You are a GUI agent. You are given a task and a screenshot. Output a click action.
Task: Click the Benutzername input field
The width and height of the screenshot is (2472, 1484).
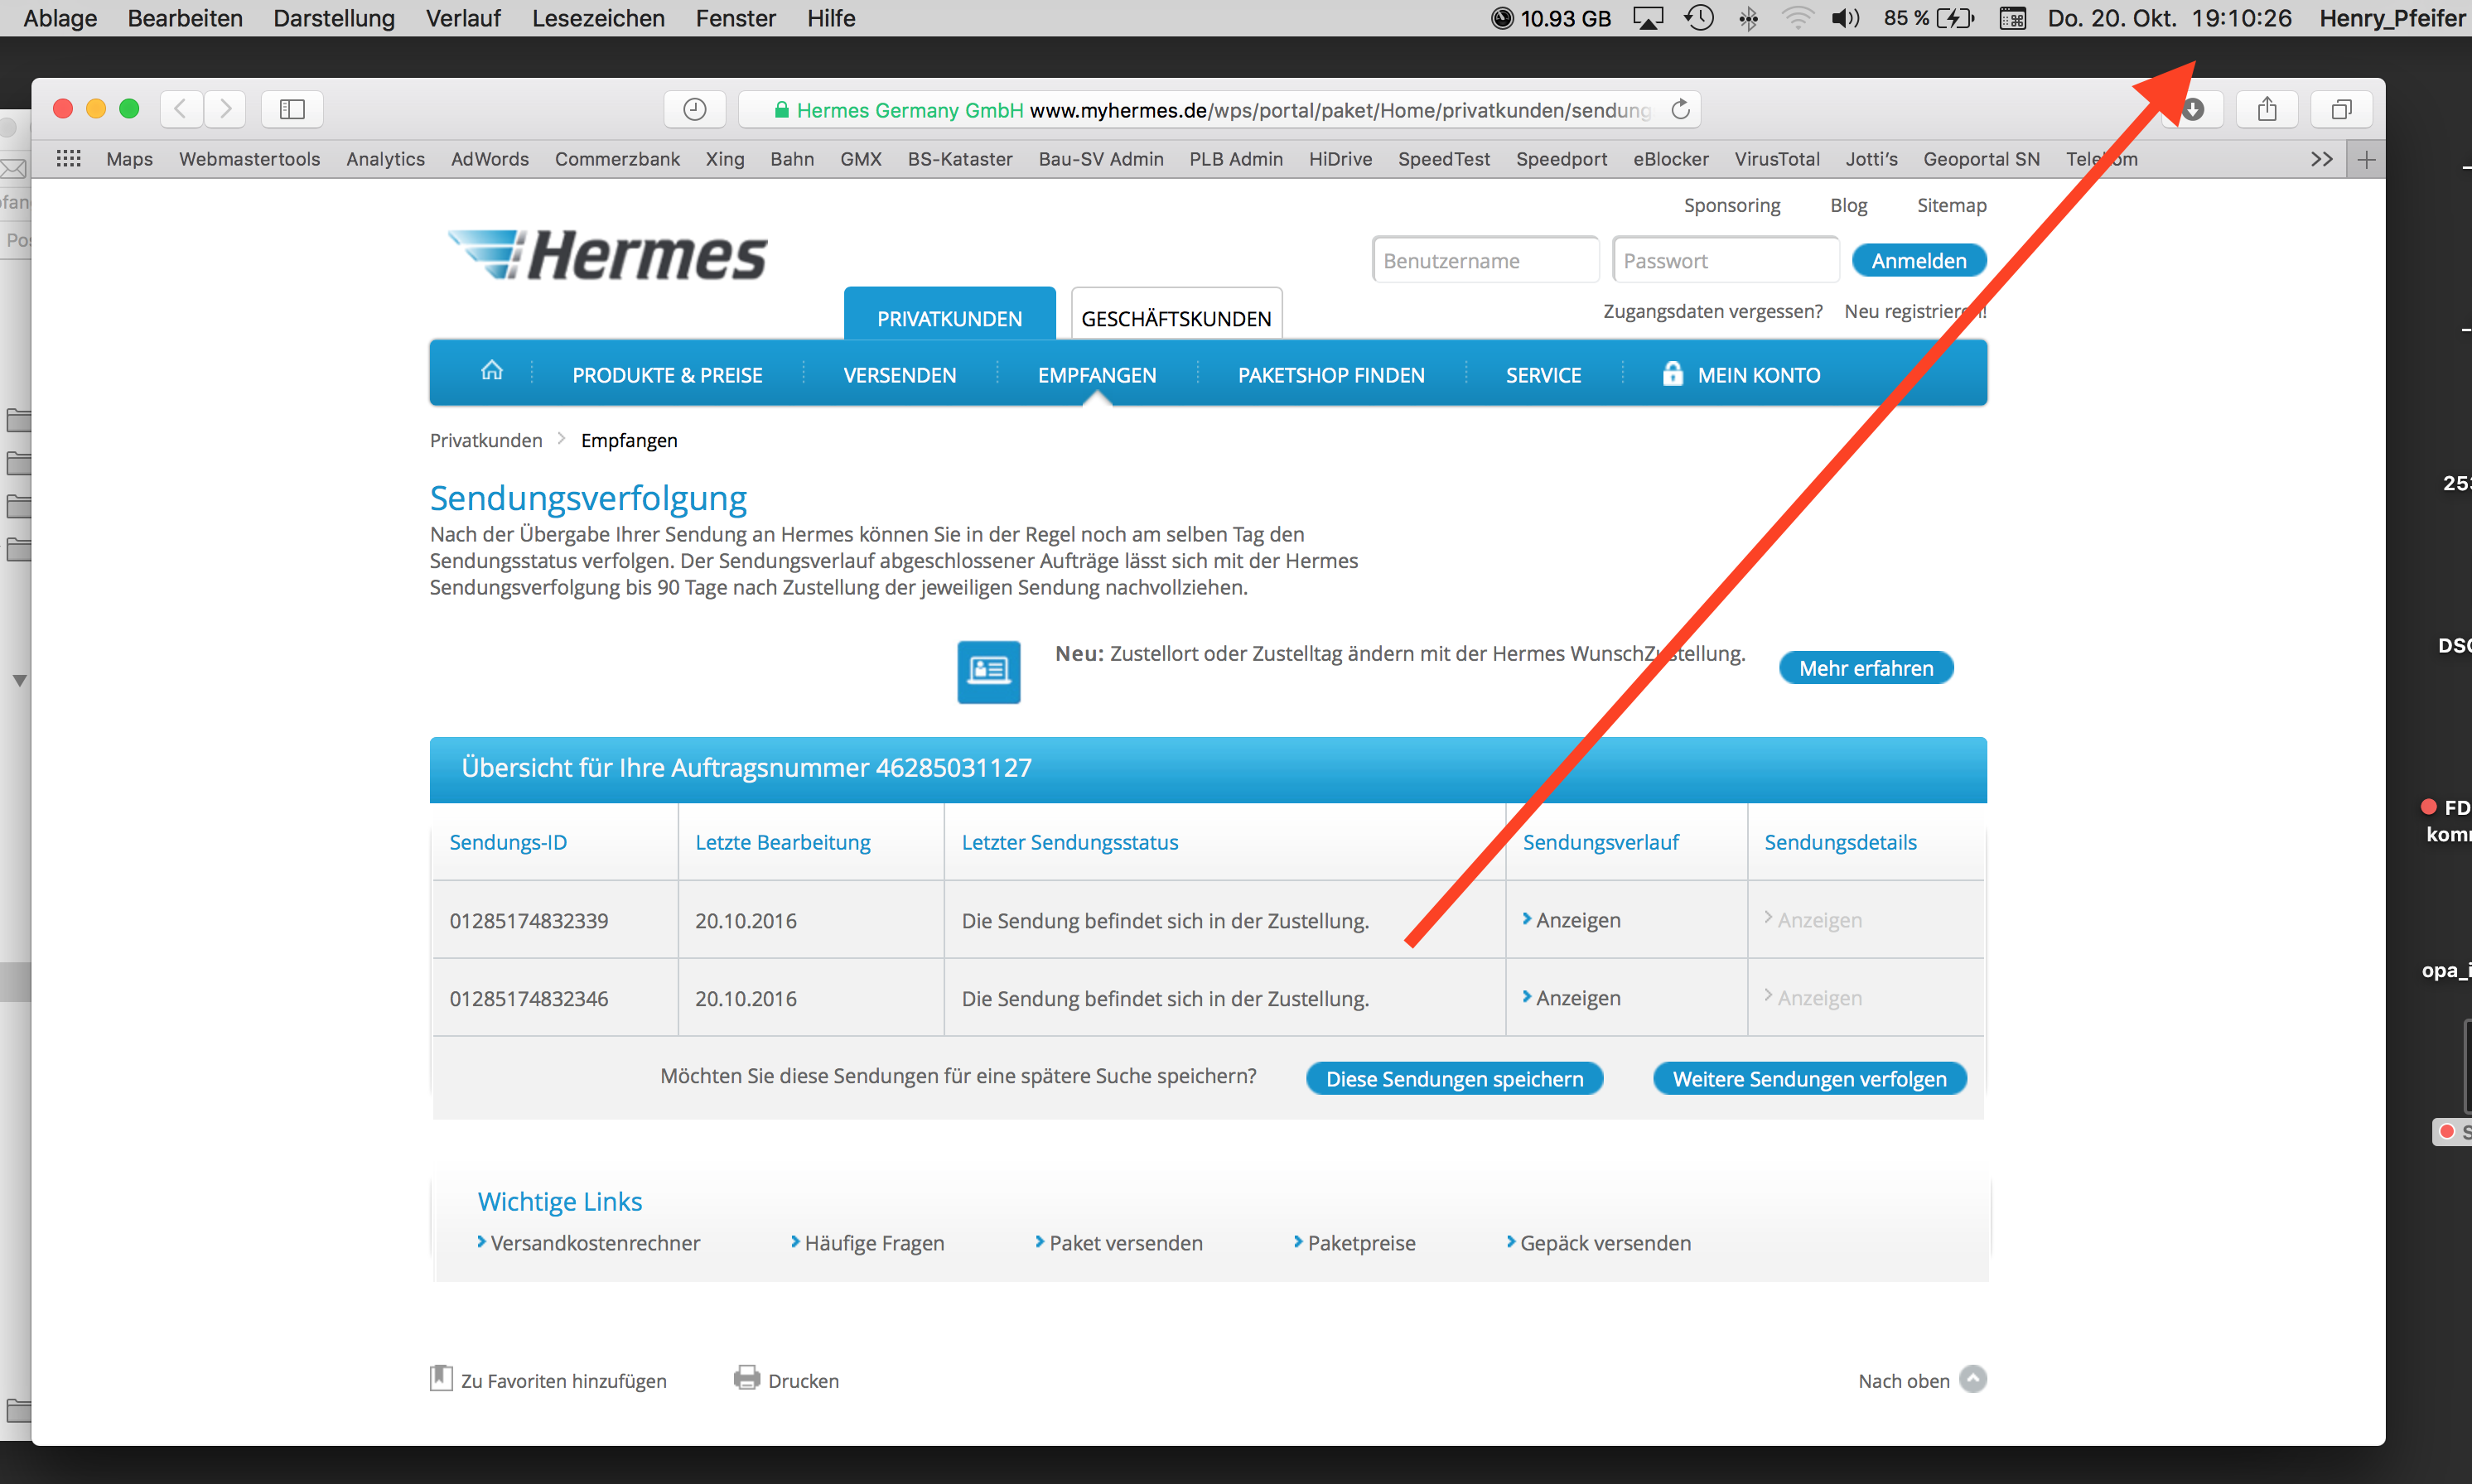[1485, 261]
